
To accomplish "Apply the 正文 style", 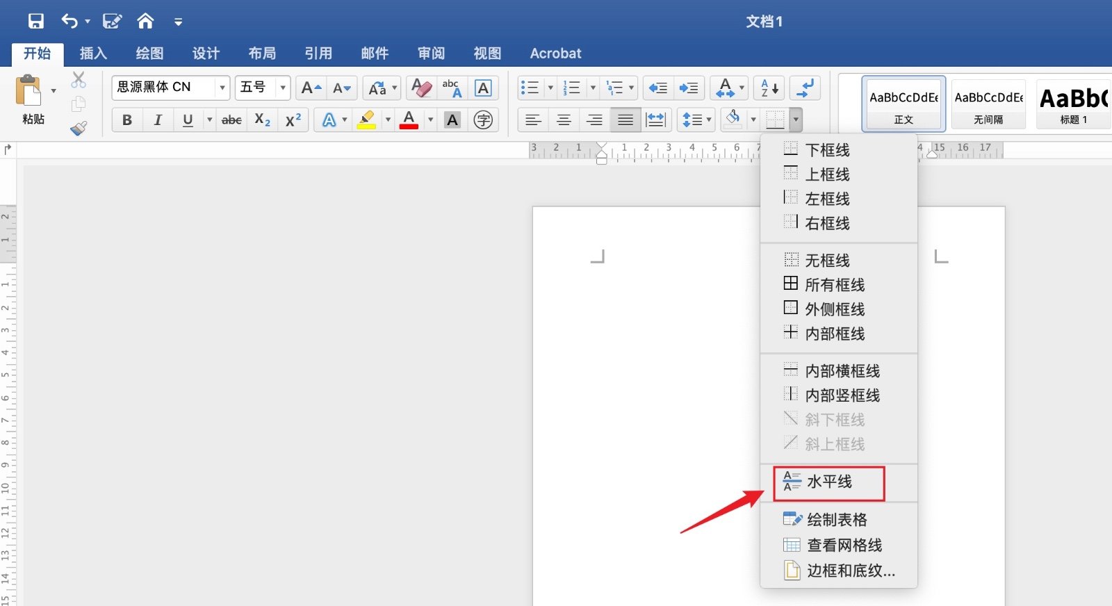I will point(903,104).
